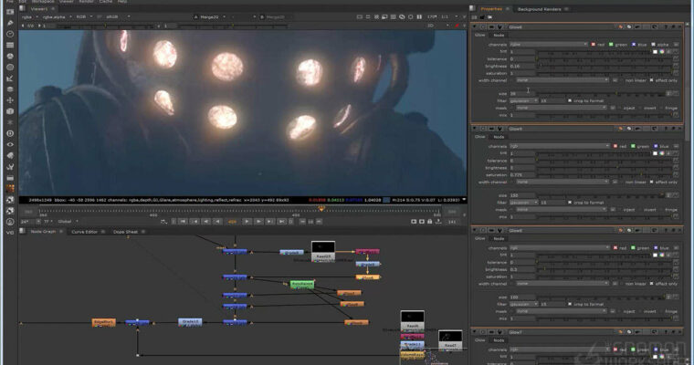Click the orange playhead marker on the timeline
The image size is (694, 365).
(x=321, y=208)
